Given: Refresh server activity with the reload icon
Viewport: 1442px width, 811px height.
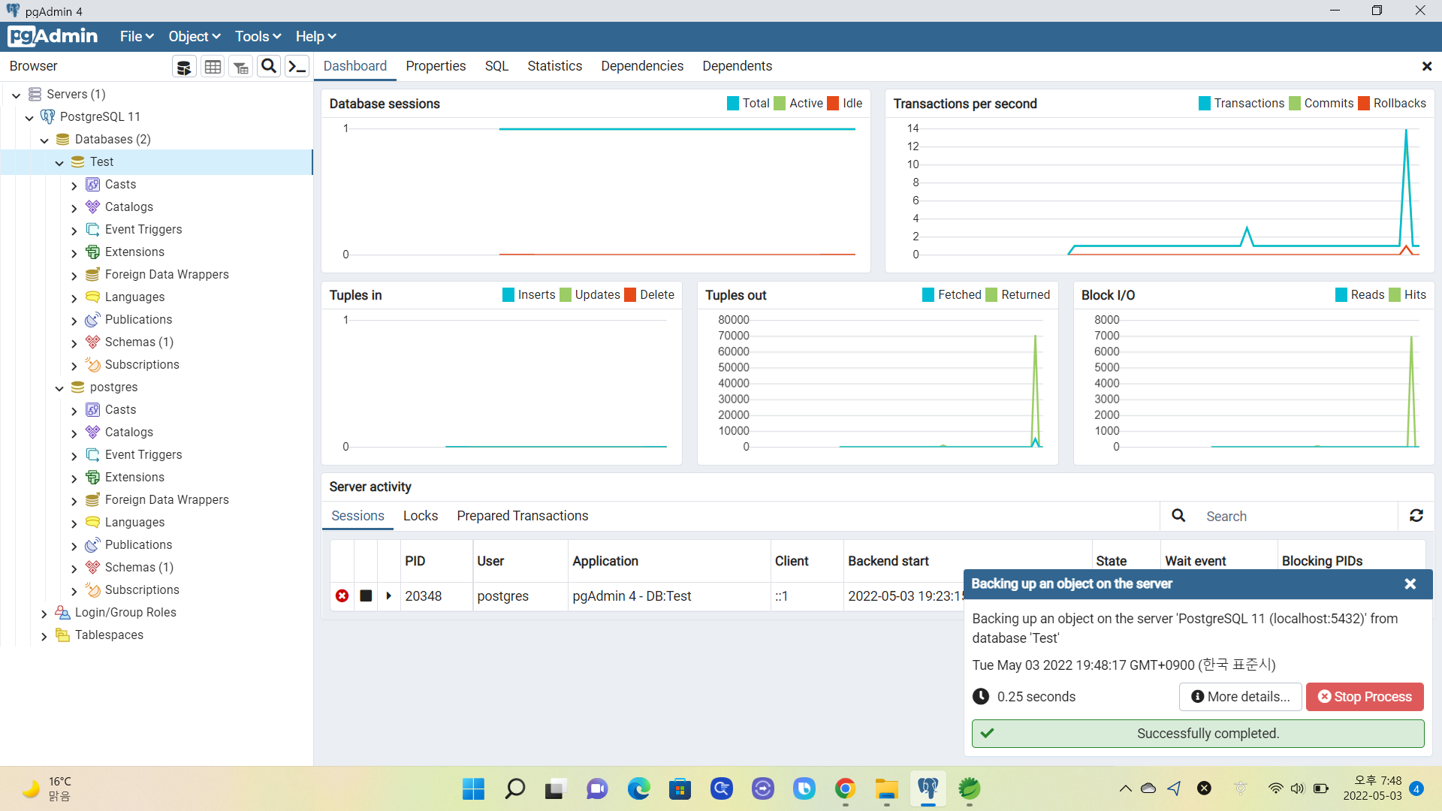Looking at the screenshot, I should pyautogui.click(x=1416, y=516).
